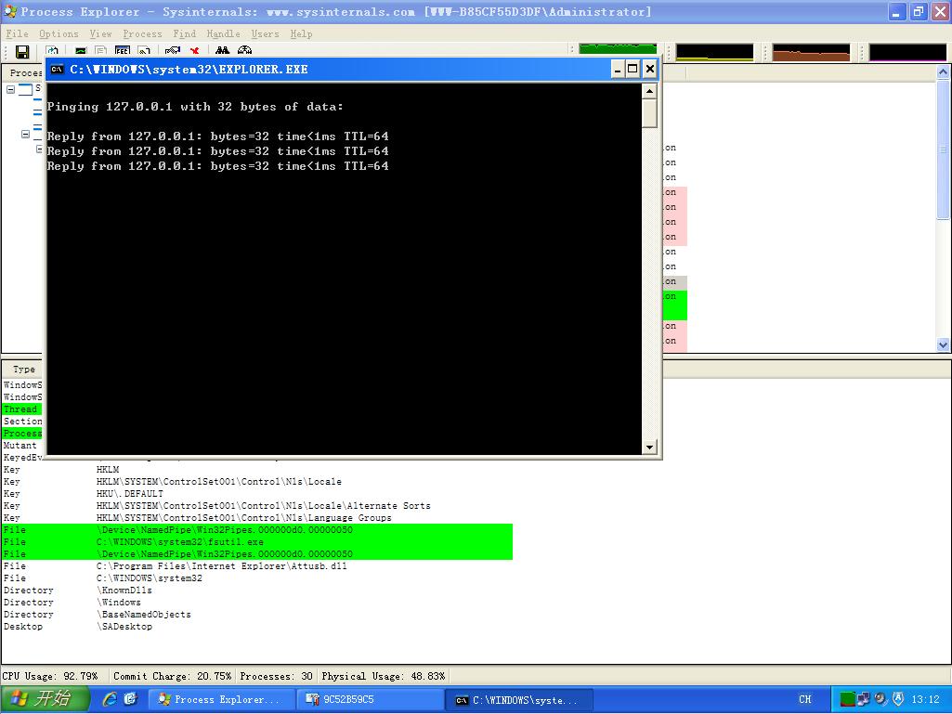Open the Users menu
This screenshot has width=952, height=714.
[x=265, y=33]
